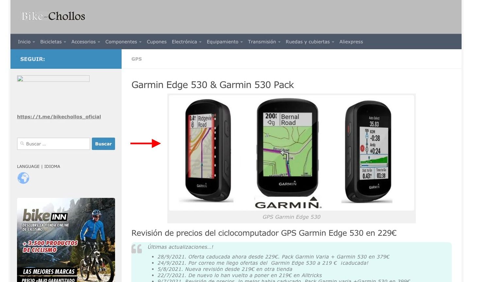Image resolution: width=489 pixels, height=282 pixels.
Task: Focus the Buscar search field
Action: click(x=54, y=144)
